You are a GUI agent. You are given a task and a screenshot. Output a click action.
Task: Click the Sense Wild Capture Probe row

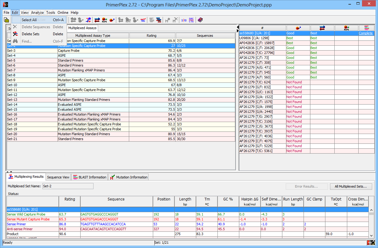tap(187, 214)
